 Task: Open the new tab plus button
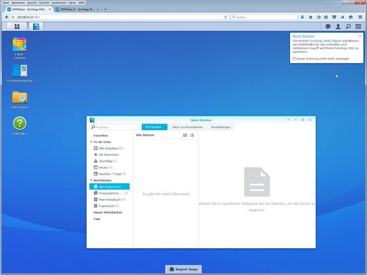coord(106,9)
